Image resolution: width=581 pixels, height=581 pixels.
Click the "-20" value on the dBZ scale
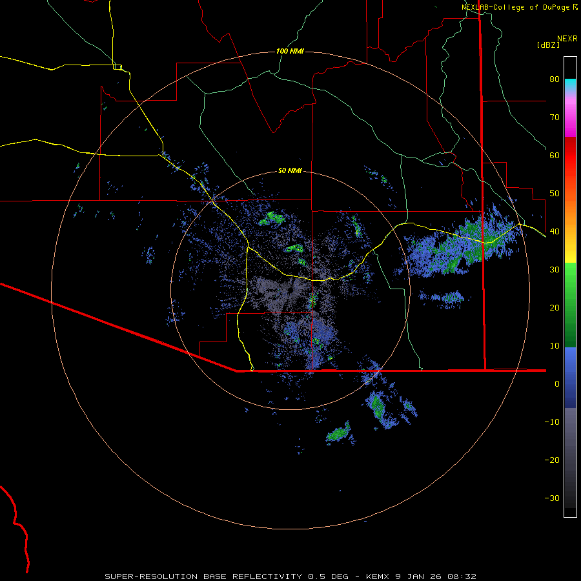[552, 460]
